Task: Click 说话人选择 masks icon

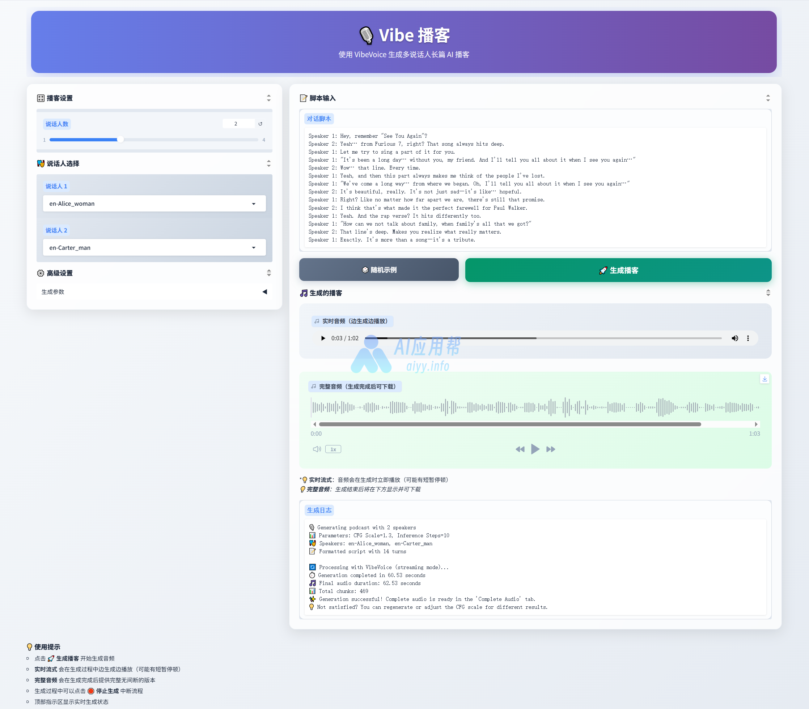Action: click(x=41, y=163)
